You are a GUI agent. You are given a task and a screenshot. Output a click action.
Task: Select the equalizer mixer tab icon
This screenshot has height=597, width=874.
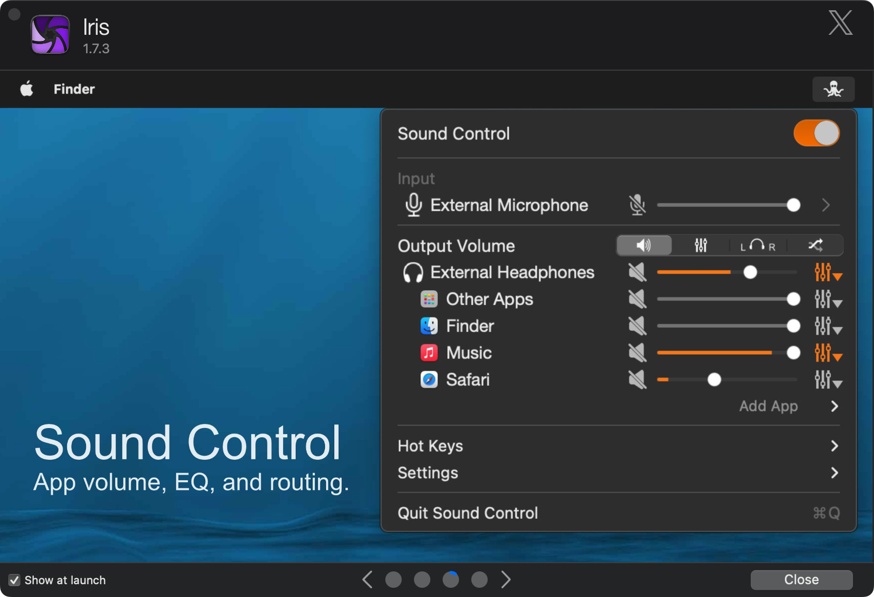click(x=701, y=246)
